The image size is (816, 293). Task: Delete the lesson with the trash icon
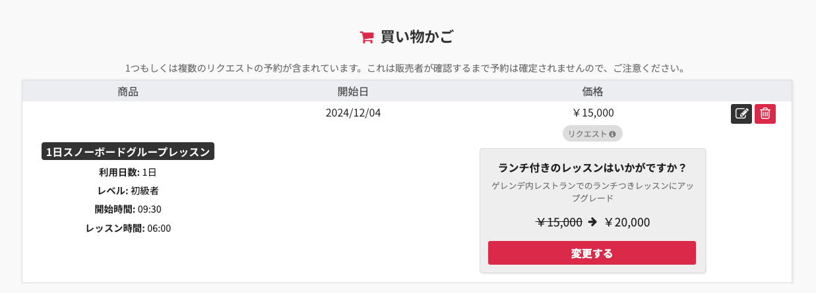click(x=765, y=114)
